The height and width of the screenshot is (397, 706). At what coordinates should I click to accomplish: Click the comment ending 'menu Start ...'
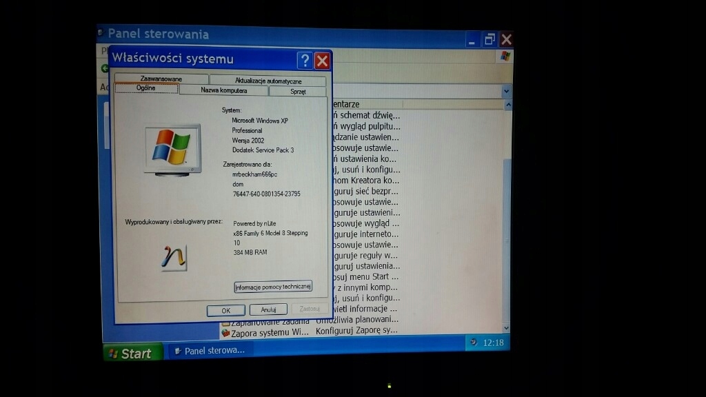coord(365,277)
